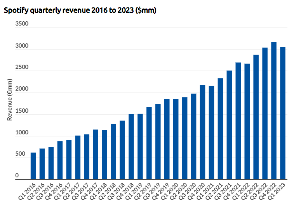The width and height of the screenshot is (301, 206).
Task: Select the Q3 2017 revenue bar
Action: 87,157
